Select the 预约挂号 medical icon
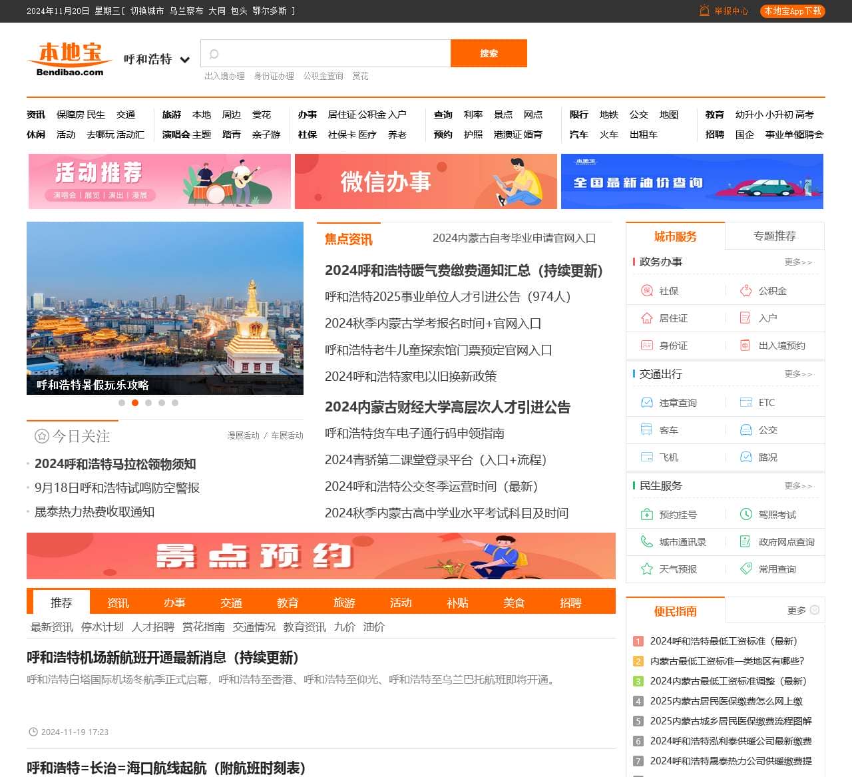Viewport: 852px width, 777px height. (646, 515)
